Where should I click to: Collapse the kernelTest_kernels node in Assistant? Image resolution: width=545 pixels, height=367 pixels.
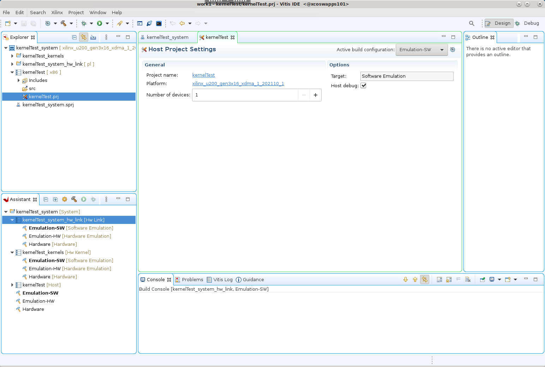pyautogui.click(x=12, y=252)
